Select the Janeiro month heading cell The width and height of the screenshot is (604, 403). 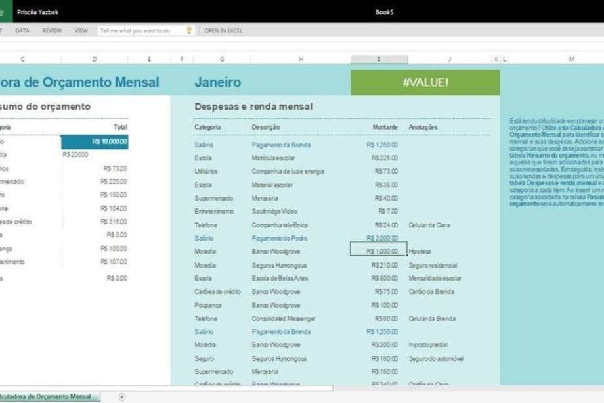[x=218, y=82]
